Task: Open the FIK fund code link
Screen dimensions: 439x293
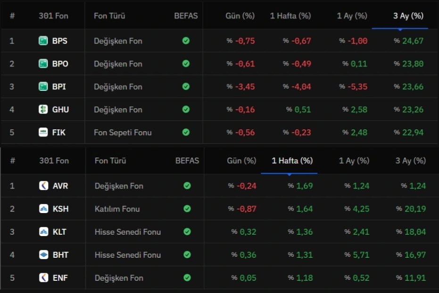Action: pyautogui.click(x=58, y=133)
